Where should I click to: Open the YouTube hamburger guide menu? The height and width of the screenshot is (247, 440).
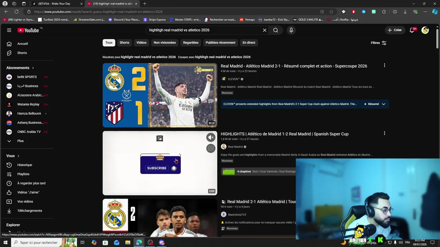tap(9, 30)
